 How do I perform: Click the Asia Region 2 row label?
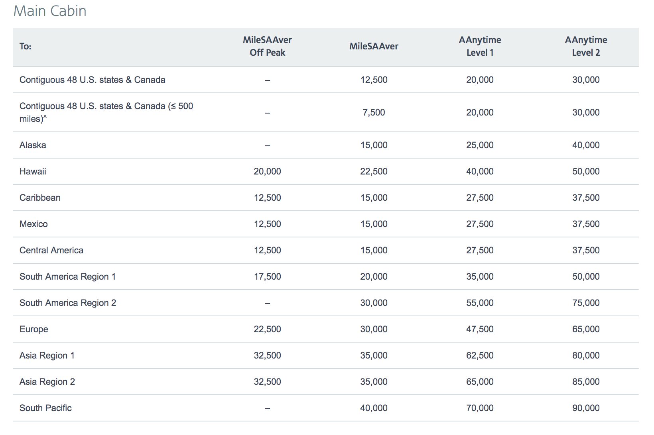tap(47, 381)
